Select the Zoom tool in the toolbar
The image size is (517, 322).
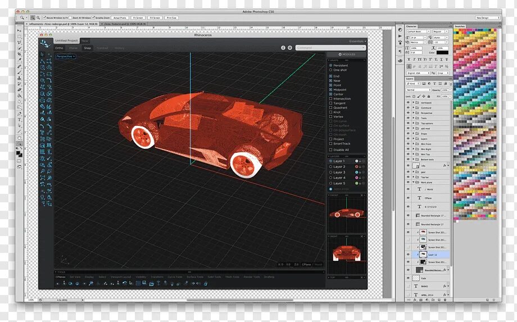click(19, 143)
